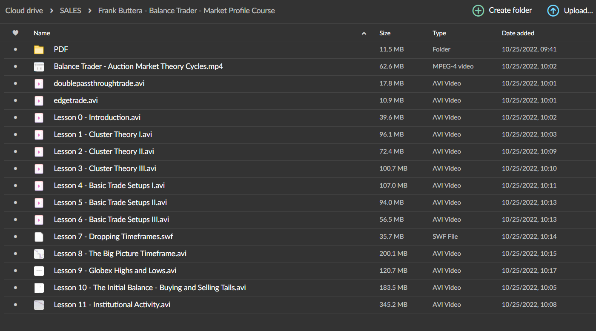This screenshot has height=331, width=596.
Task: Select Lesson 8 - The Big Picture Timeframe.avi
Action: pos(120,254)
